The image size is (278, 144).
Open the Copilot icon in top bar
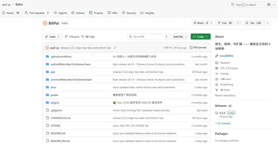(269, 5)
